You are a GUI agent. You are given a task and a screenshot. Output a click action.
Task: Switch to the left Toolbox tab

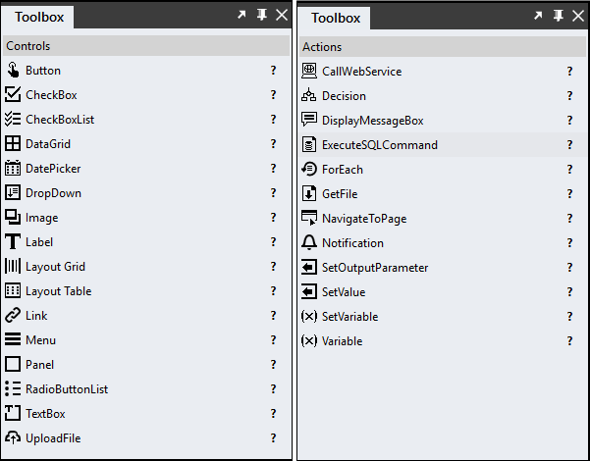[39, 18]
